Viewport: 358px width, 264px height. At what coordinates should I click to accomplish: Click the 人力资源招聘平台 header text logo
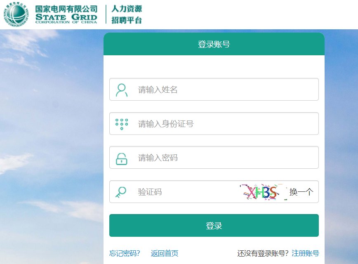click(x=128, y=13)
